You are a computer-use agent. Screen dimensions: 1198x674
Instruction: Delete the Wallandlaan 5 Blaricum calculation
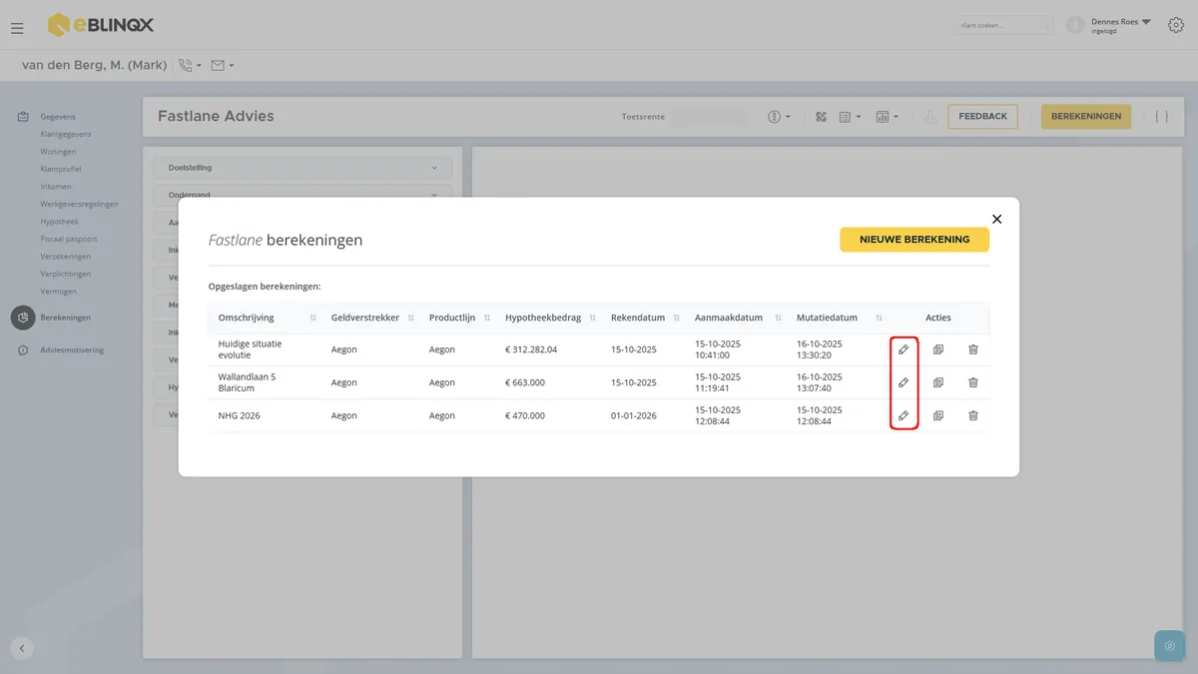pyautogui.click(x=973, y=382)
